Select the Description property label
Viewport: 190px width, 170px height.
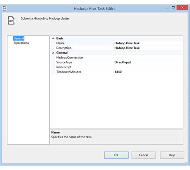(x=64, y=48)
